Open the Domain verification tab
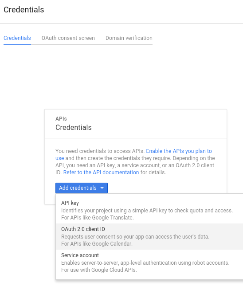 click(129, 38)
